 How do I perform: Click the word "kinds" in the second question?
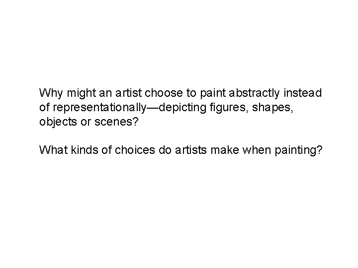(x=80, y=149)
